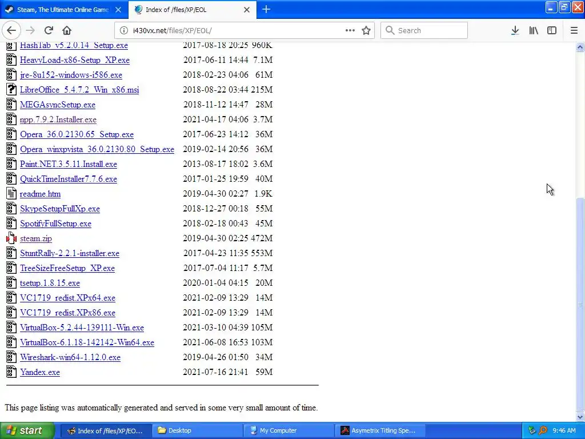Download HeavyLoad-x86-Setup_XP.exe
Image resolution: width=585 pixels, height=439 pixels.
coord(75,60)
